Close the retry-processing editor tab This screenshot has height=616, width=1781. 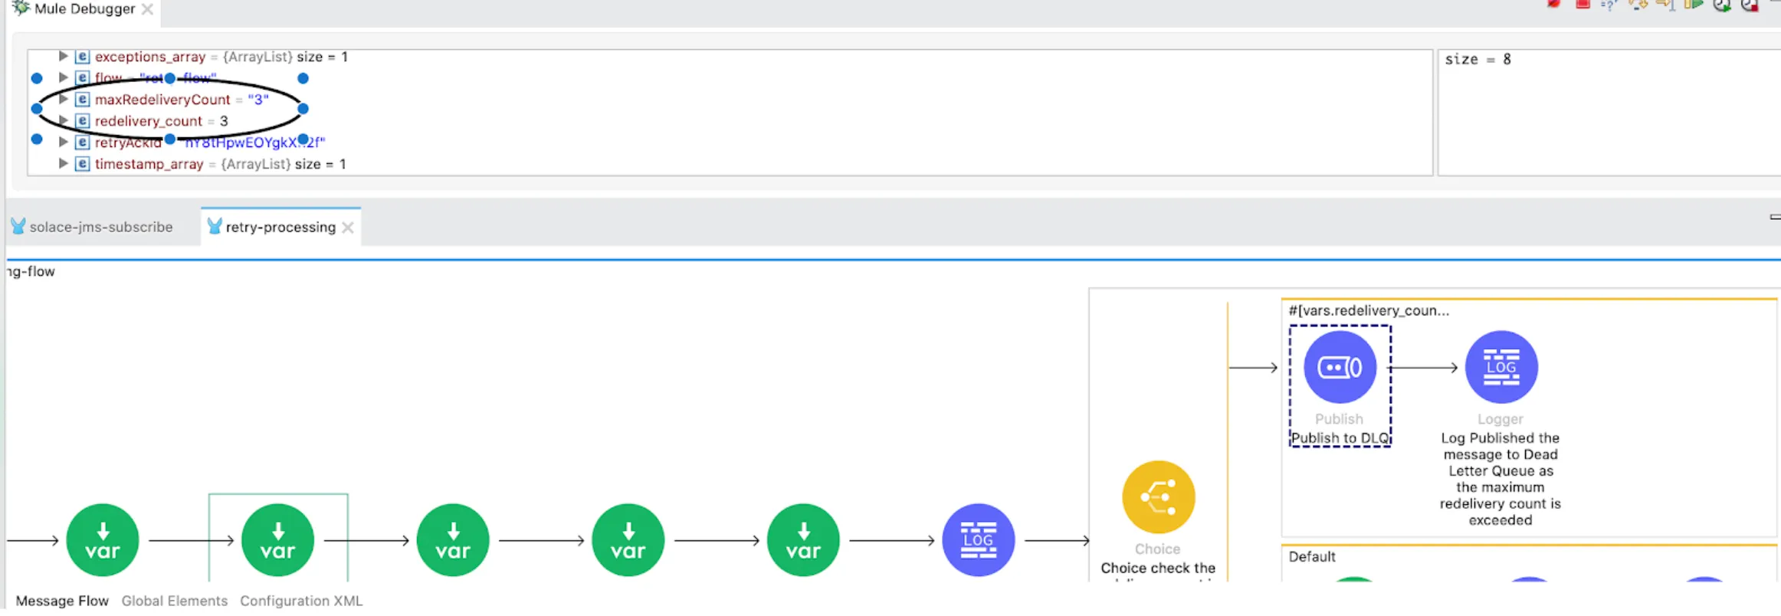click(348, 228)
